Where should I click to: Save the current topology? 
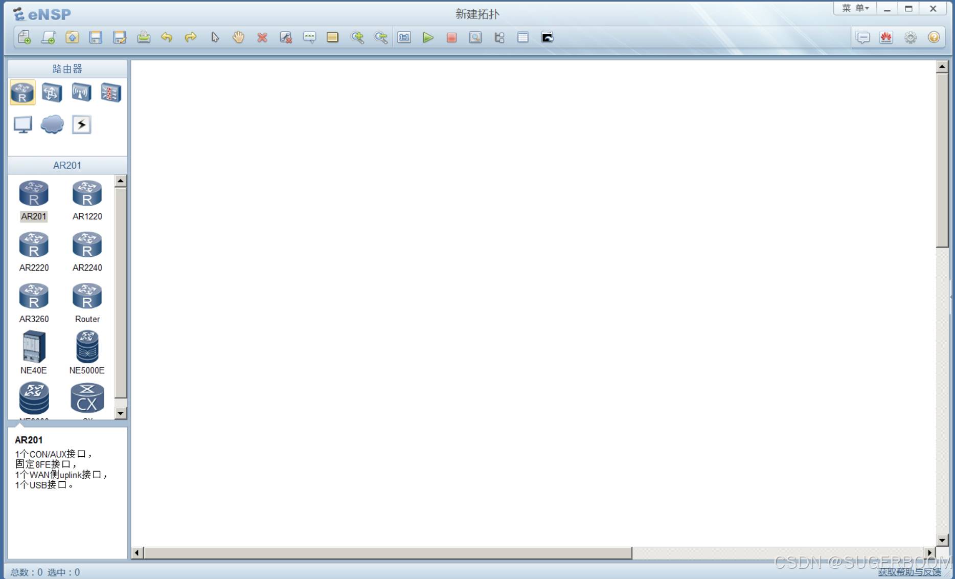pyautogui.click(x=96, y=37)
